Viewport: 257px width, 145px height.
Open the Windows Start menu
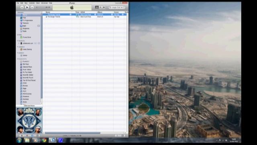pyautogui.click(x=19, y=140)
